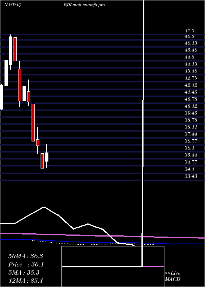205x287 pixels.
Task: Select the 40.78 price axis label
Action: pyautogui.click(x=191, y=99)
